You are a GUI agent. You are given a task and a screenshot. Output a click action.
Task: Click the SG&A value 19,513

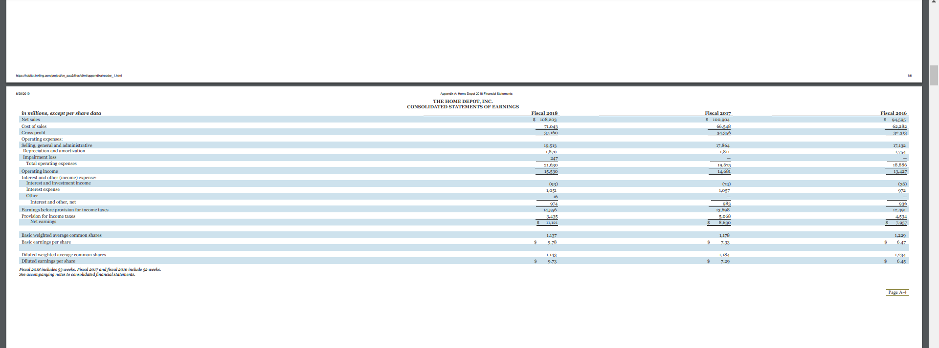pyautogui.click(x=550, y=145)
